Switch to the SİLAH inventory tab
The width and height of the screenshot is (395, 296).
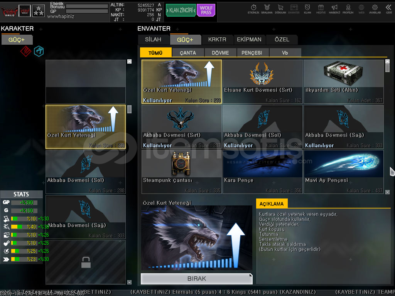[153, 40]
